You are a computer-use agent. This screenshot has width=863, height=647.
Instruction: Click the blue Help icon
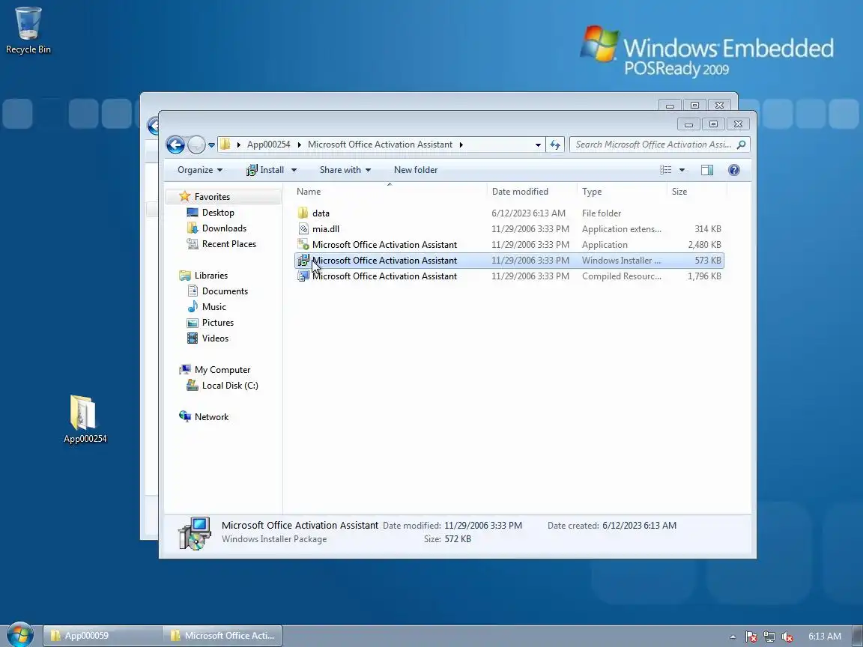[733, 170]
